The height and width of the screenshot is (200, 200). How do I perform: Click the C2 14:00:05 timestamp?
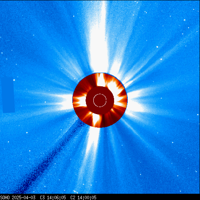pos(83,198)
